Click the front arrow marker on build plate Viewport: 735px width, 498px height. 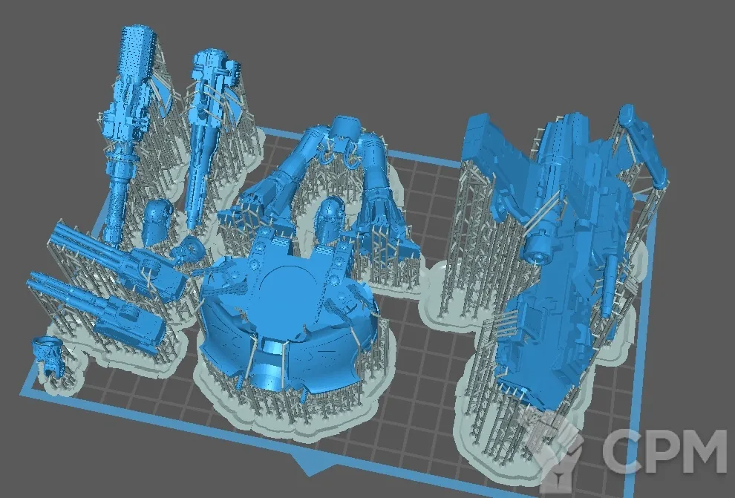click(x=304, y=468)
